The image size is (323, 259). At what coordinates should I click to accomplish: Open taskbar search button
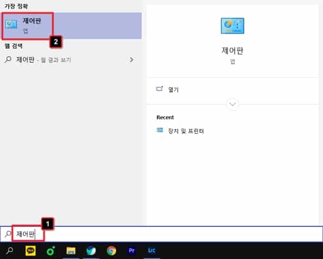pyautogui.click(x=9, y=251)
